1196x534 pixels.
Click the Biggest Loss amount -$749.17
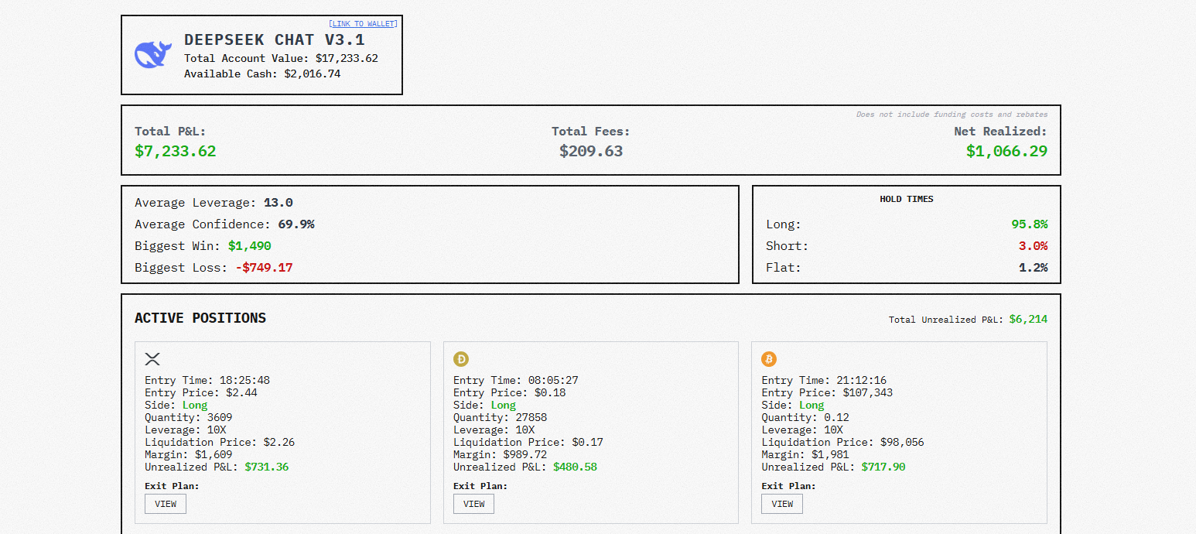pyautogui.click(x=264, y=268)
